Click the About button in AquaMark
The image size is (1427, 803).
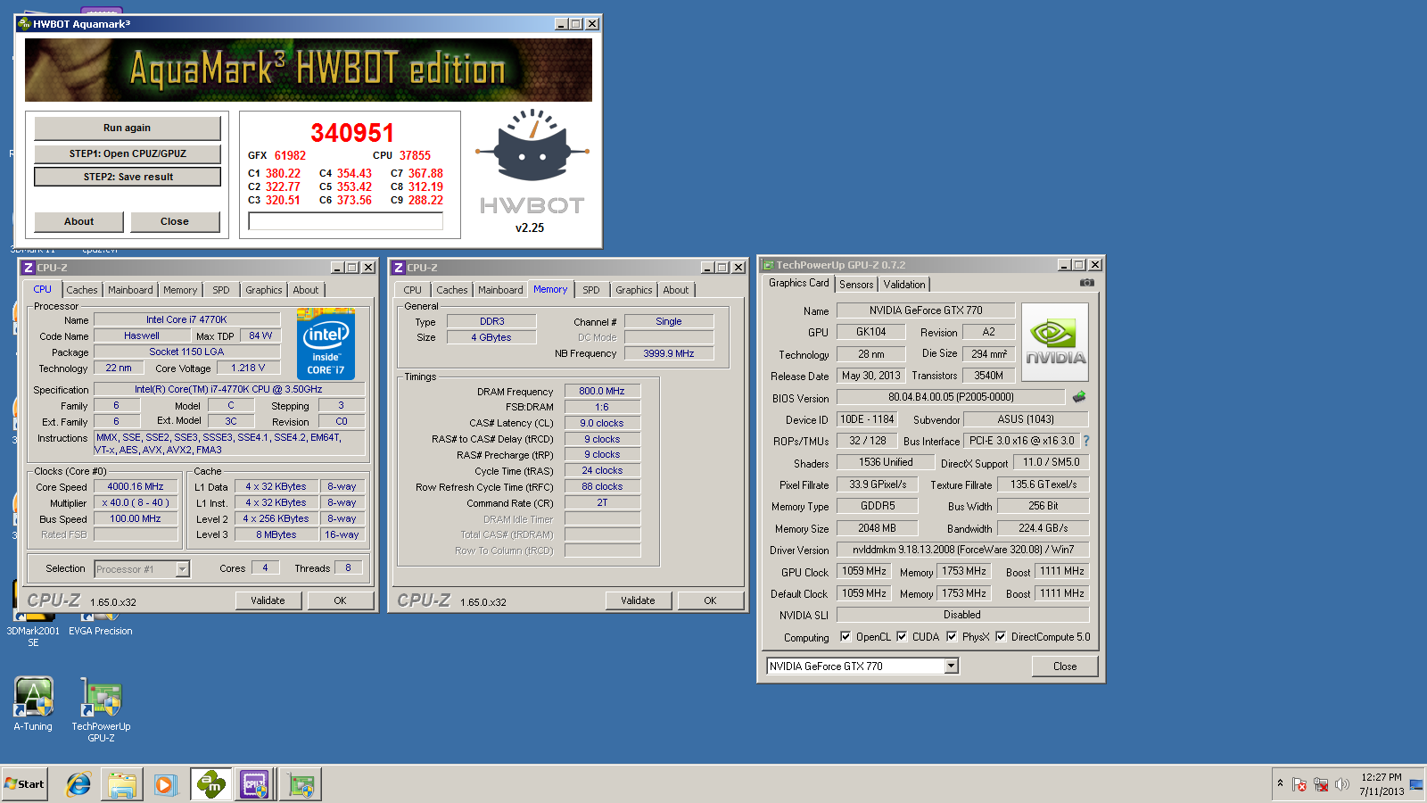click(x=78, y=221)
